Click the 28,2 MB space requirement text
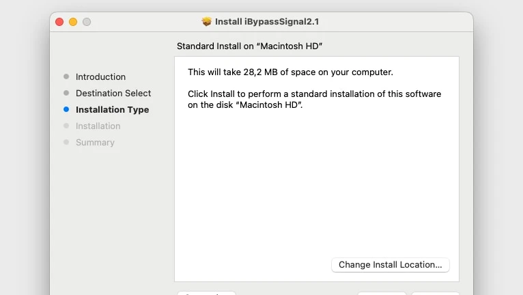The height and width of the screenshot is (295, 523). click(290, 72)
